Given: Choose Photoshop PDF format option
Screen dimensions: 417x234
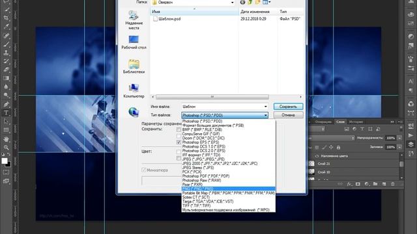Looking at the screenshot, I should 229,176.
